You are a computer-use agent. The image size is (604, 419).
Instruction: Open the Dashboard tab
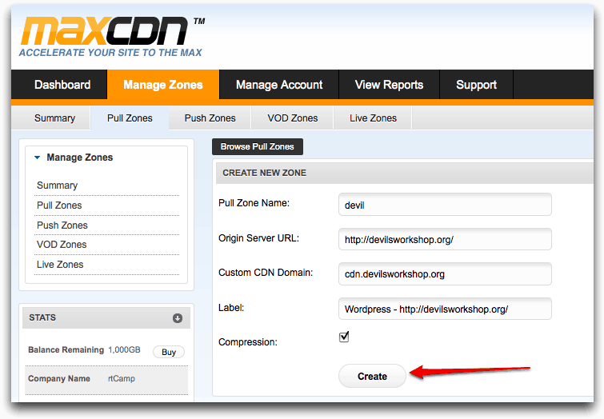click(59, 85)
